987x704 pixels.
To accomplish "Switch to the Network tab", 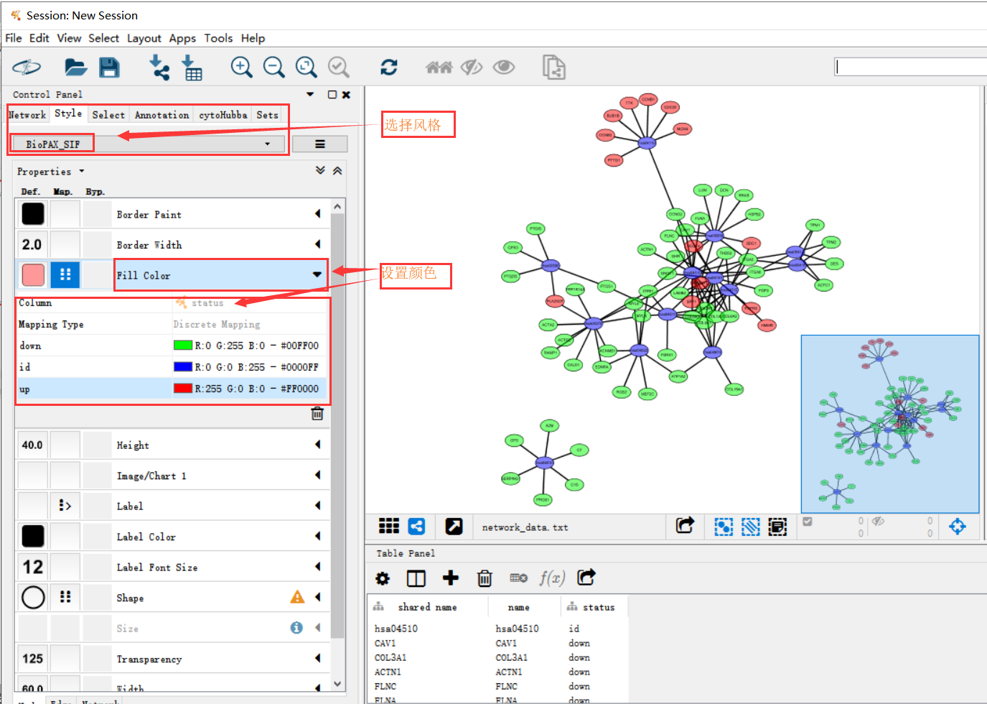I will [x=27, y=115].
